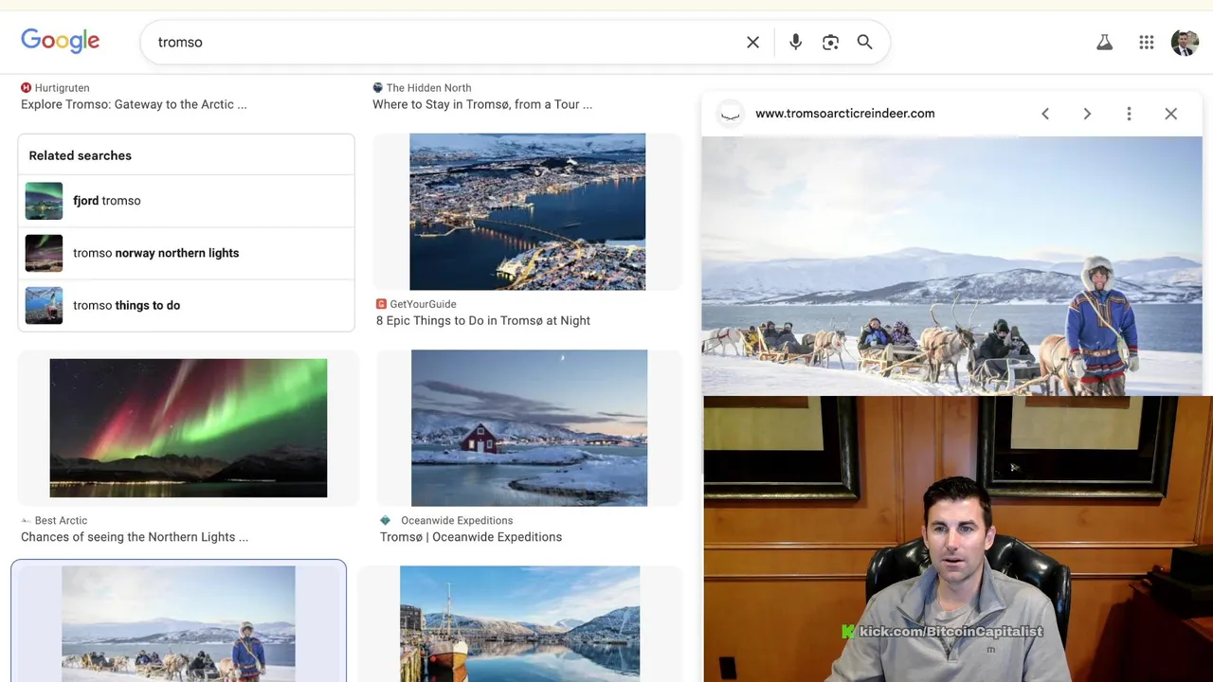Screen dimensions: 1213x682
Task: Open the aerial night city bridge image
Action: pos(527,211)
